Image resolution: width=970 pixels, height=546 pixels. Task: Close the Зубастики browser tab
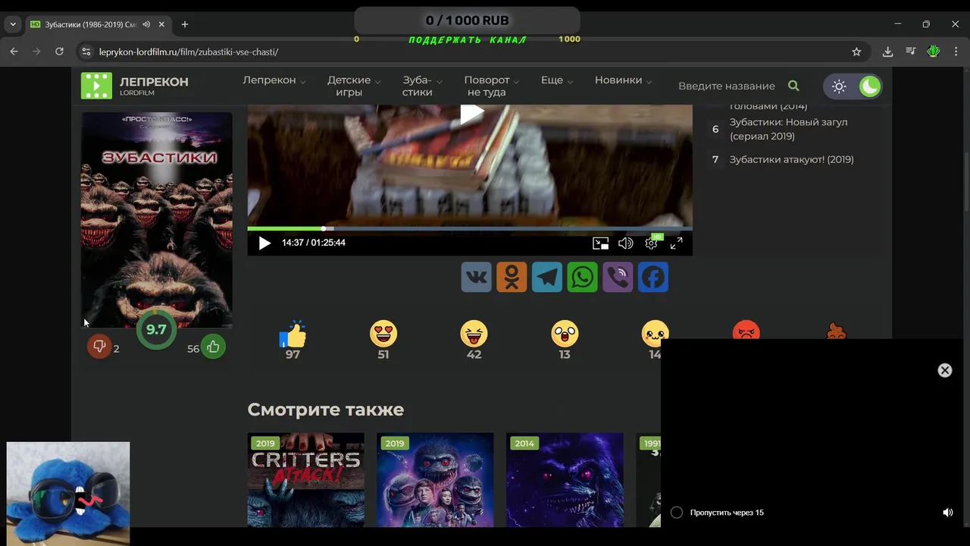tap(161, 24)
